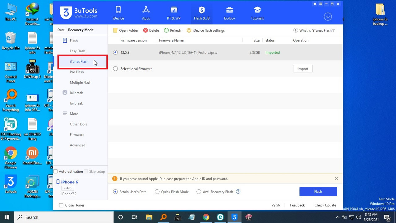Open File Explorer from the taskbar
The width and height of the screenshot is (396, 223).
(149, 217)
